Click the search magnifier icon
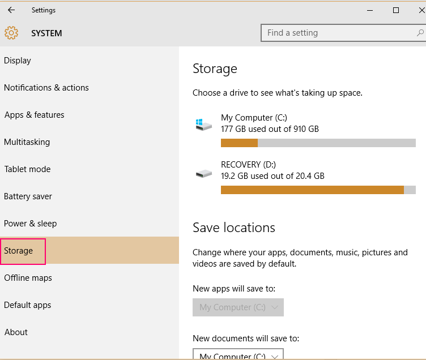 (x=420, y=33)
